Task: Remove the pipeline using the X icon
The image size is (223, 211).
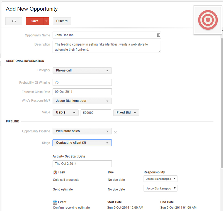Action: (x=115, y=132)
